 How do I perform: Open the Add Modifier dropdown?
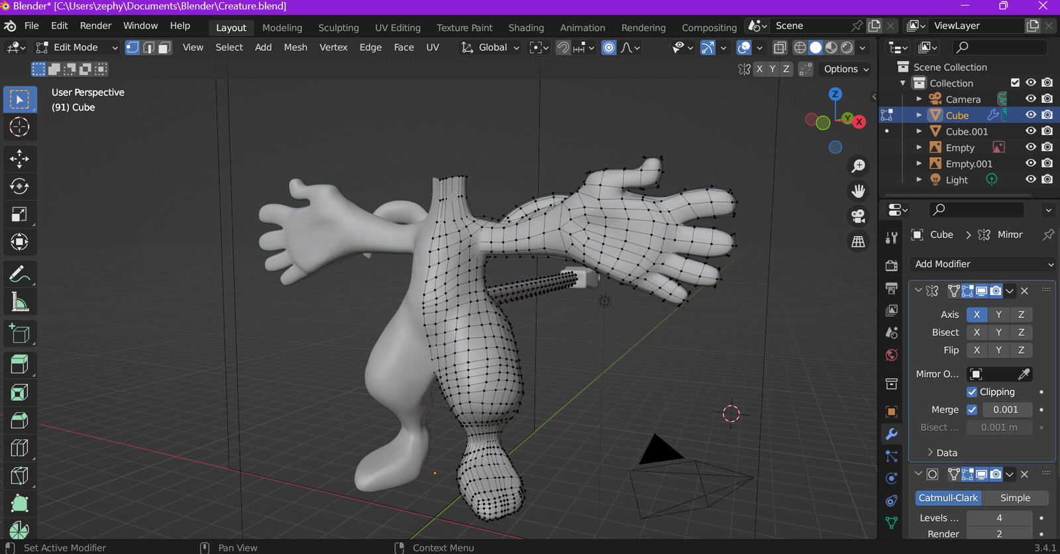click(982, 264)
